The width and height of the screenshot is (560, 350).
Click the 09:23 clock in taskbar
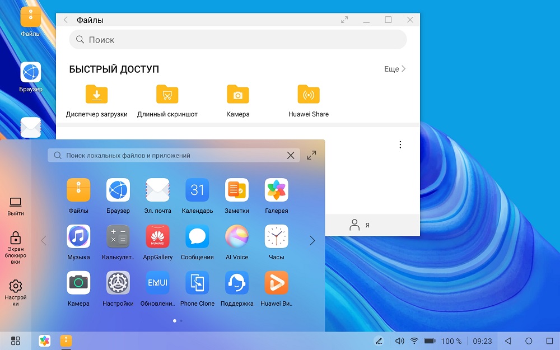[482, 341]
